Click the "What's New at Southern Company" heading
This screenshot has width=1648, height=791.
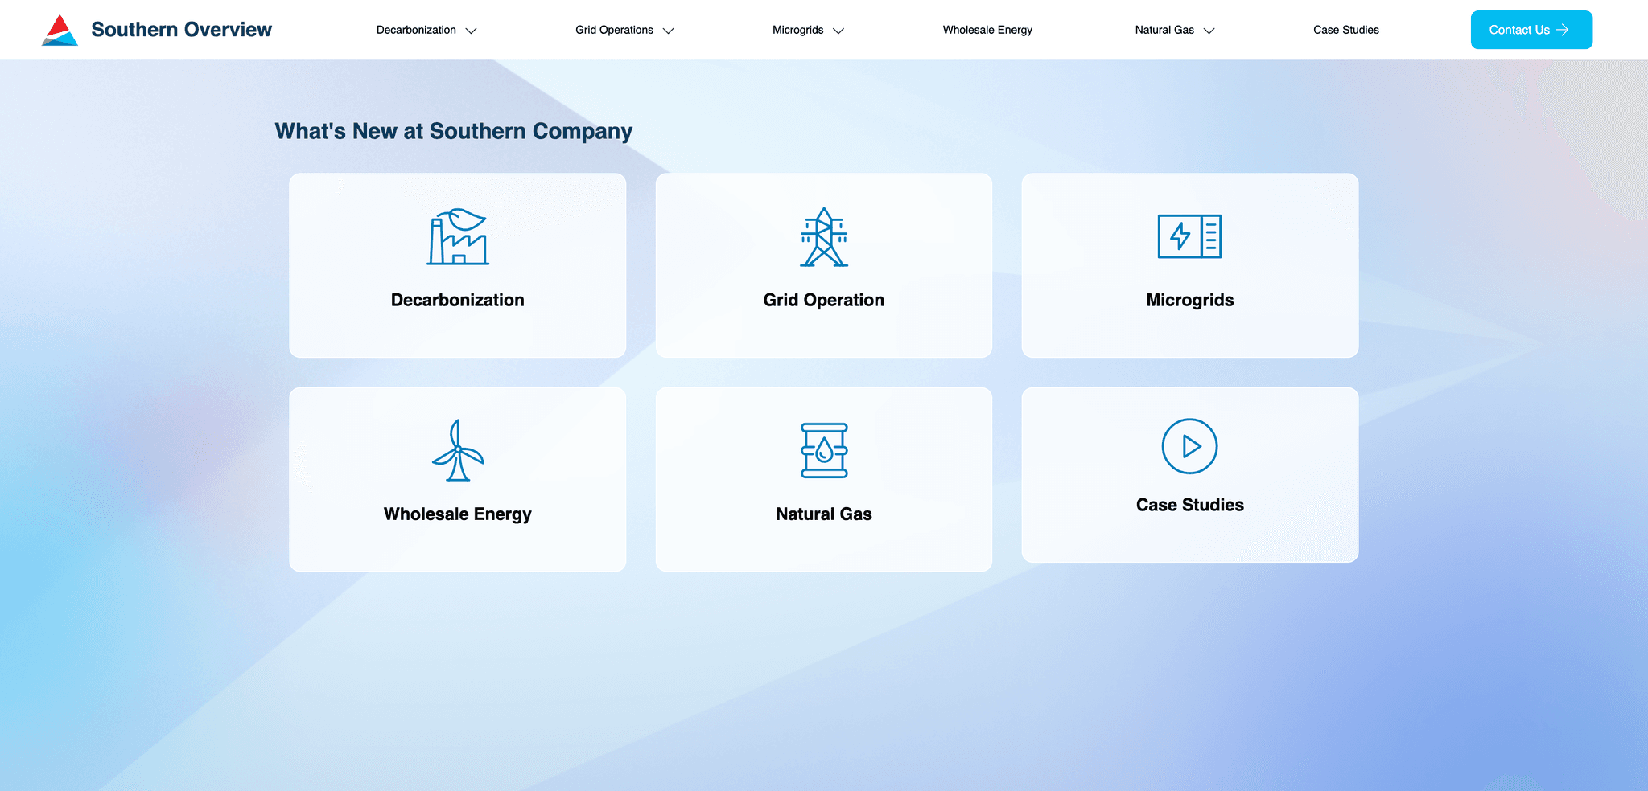tap(454, 131)
